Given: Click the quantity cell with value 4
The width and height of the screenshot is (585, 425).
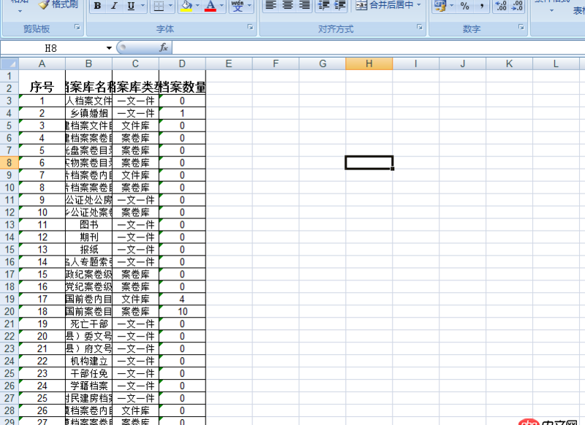Looking at the screenshot, I should 182,299.
